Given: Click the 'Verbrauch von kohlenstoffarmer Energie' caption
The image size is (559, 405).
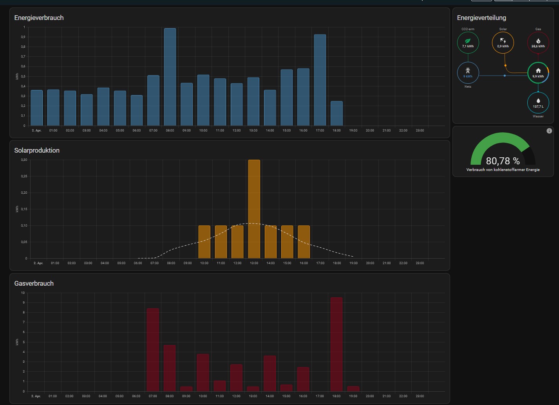Looking at the screenshot, I should [x=503, y=170].
